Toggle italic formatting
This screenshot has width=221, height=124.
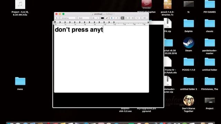[115, 18]
